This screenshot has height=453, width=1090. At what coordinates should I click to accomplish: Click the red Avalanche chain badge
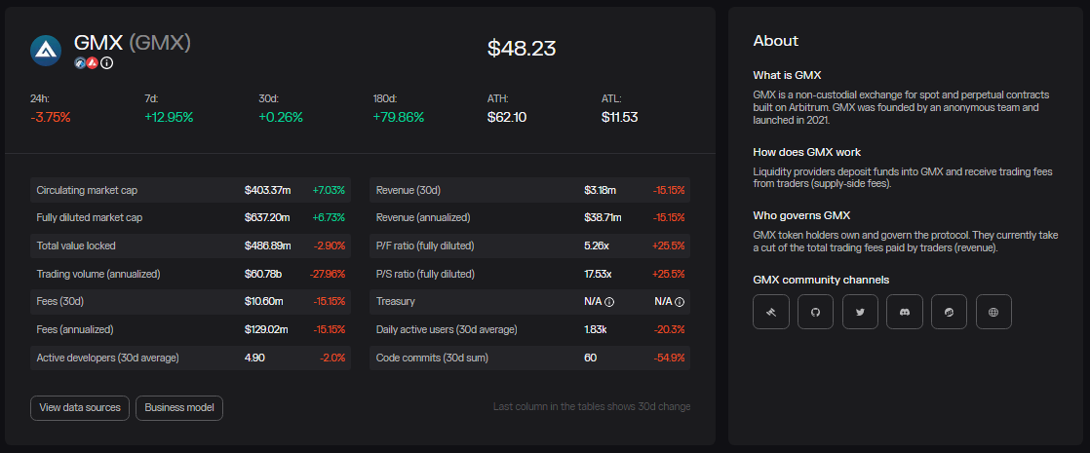click(92, 63)
